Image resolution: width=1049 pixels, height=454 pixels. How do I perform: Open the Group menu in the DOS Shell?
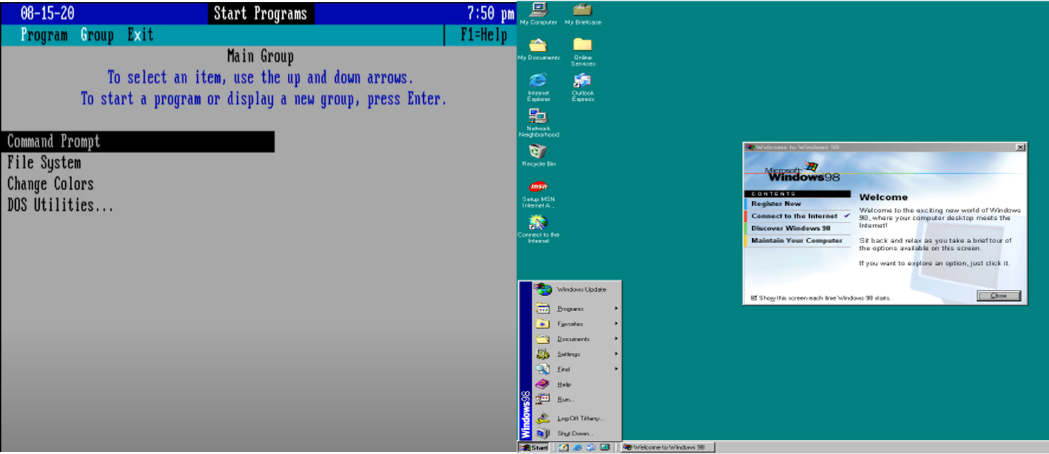tap(97, 35)
